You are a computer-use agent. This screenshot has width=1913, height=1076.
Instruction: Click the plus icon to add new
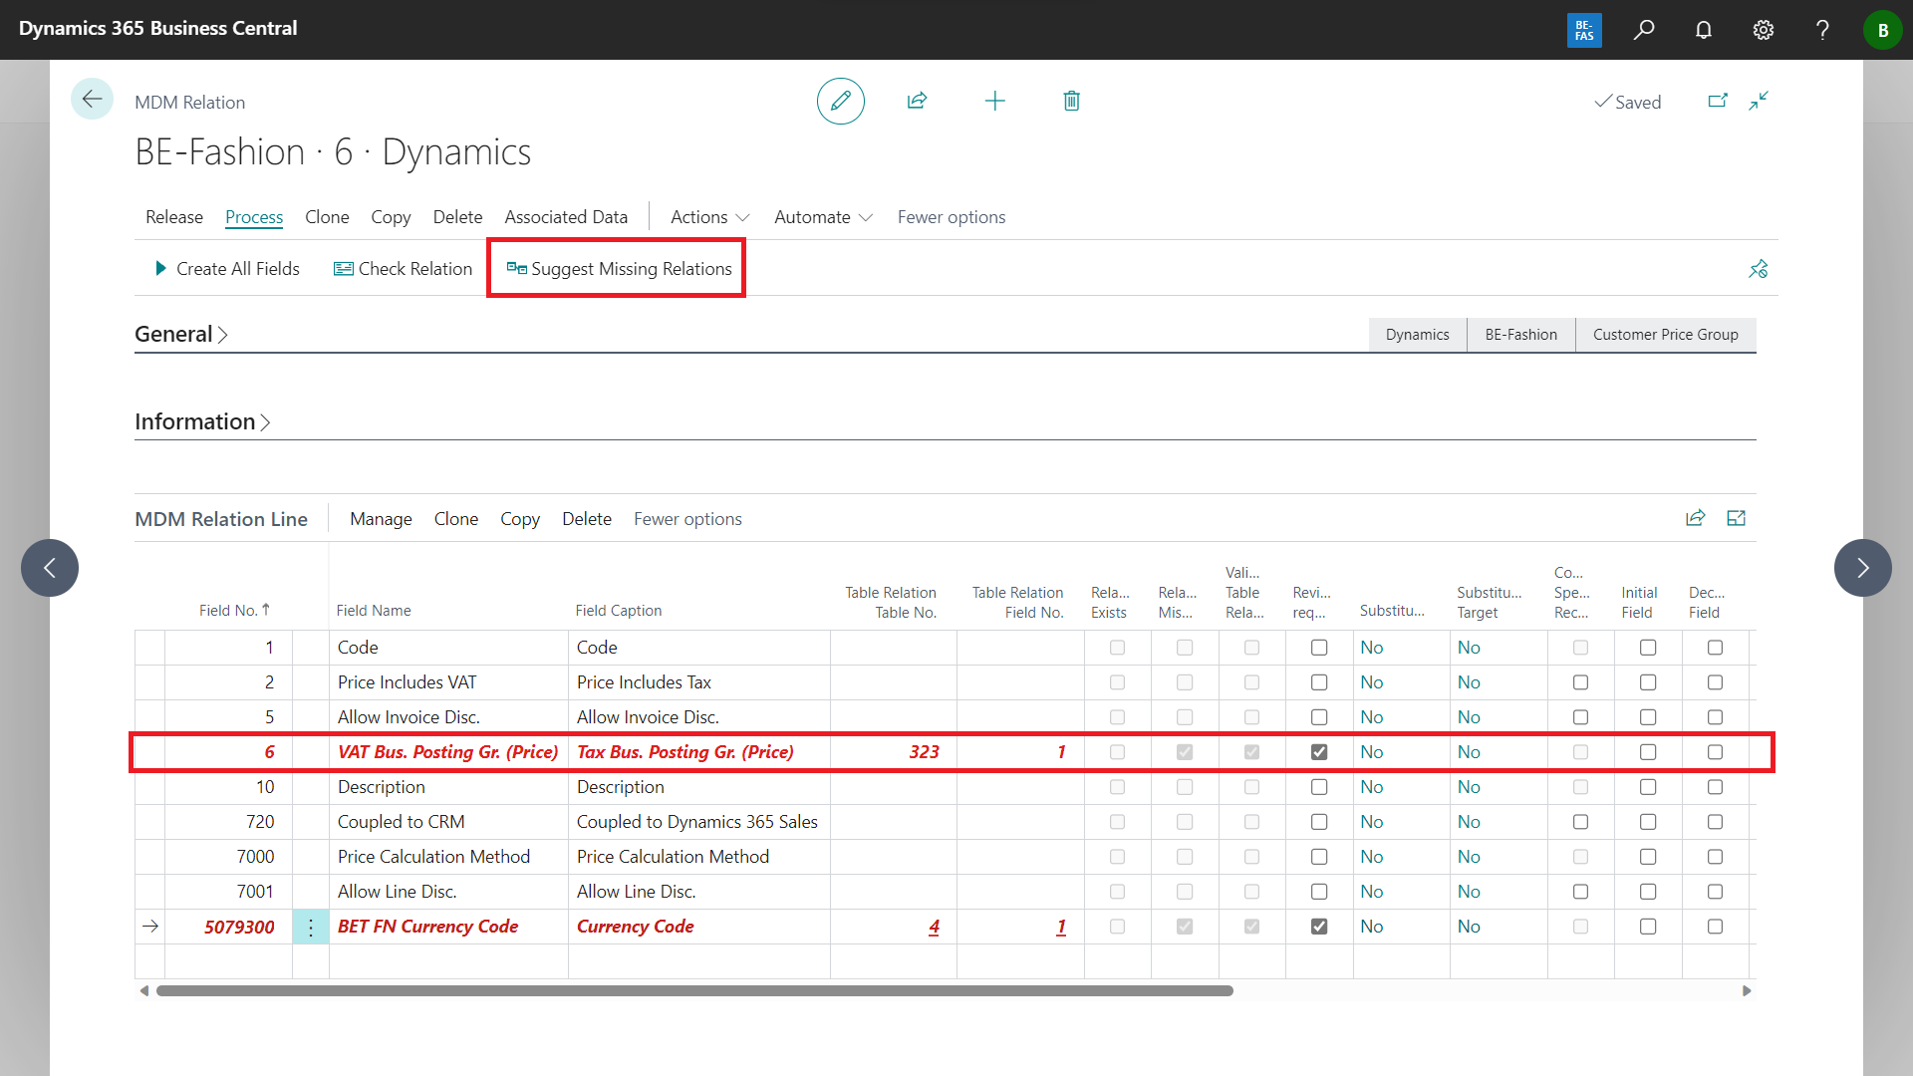coord(994,101)
